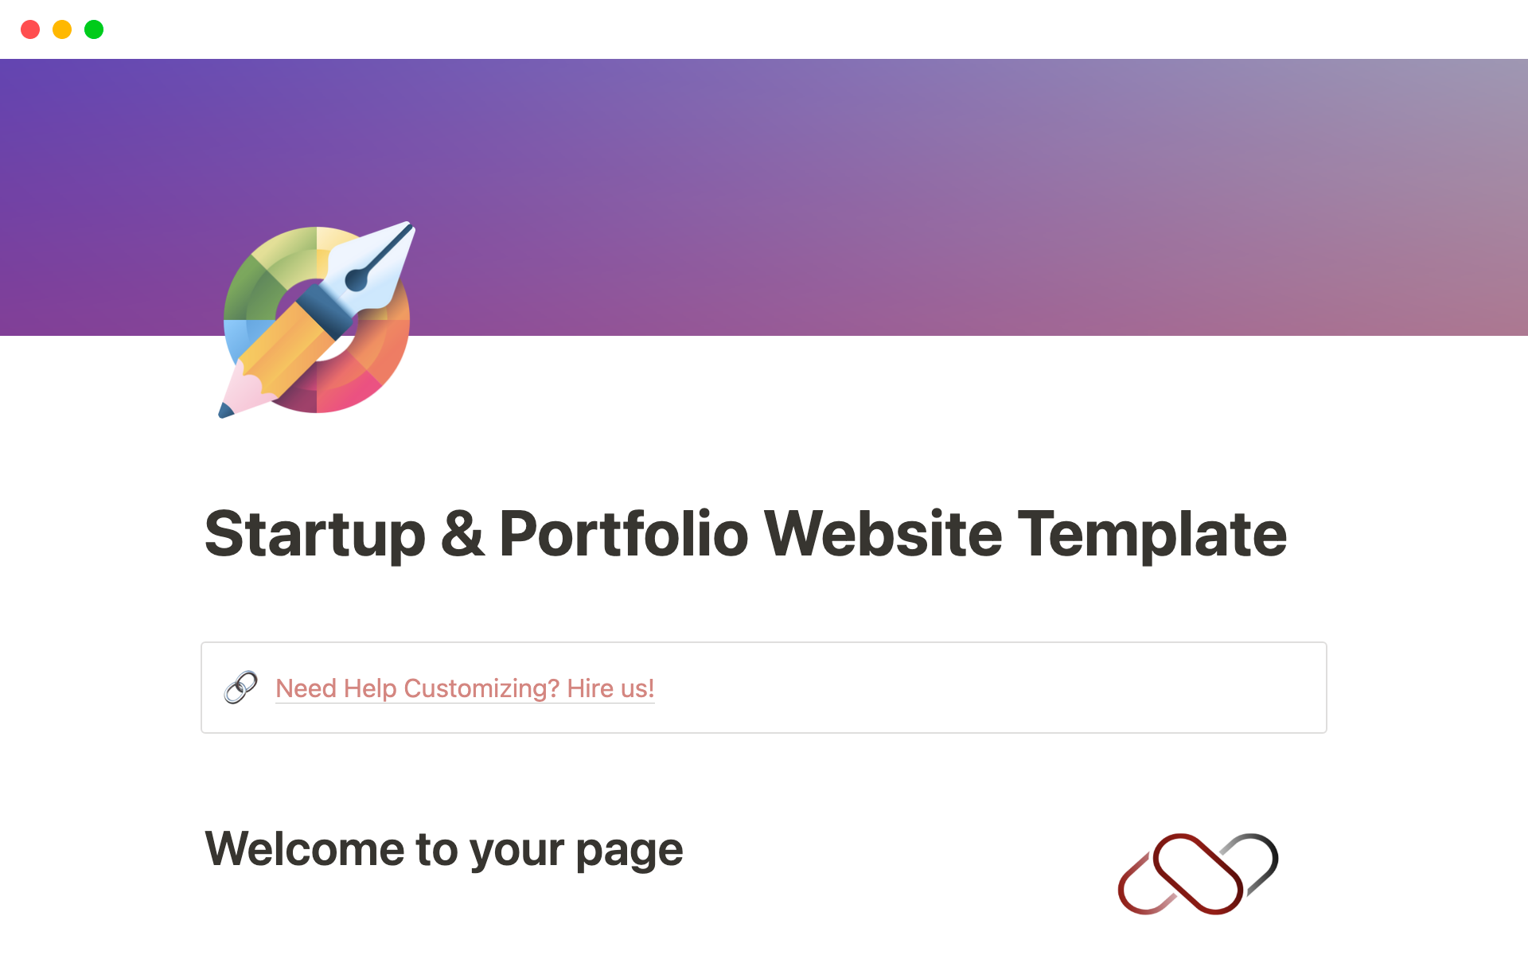The width and height of the screenshot is (1528, 955).
Task: Click the fountain pen nib on the page icon
Action: coord(374,267)
